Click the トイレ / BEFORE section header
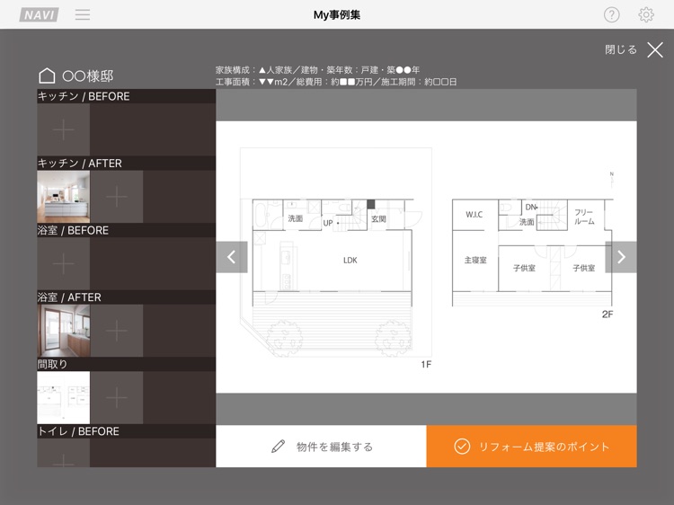 127,431
